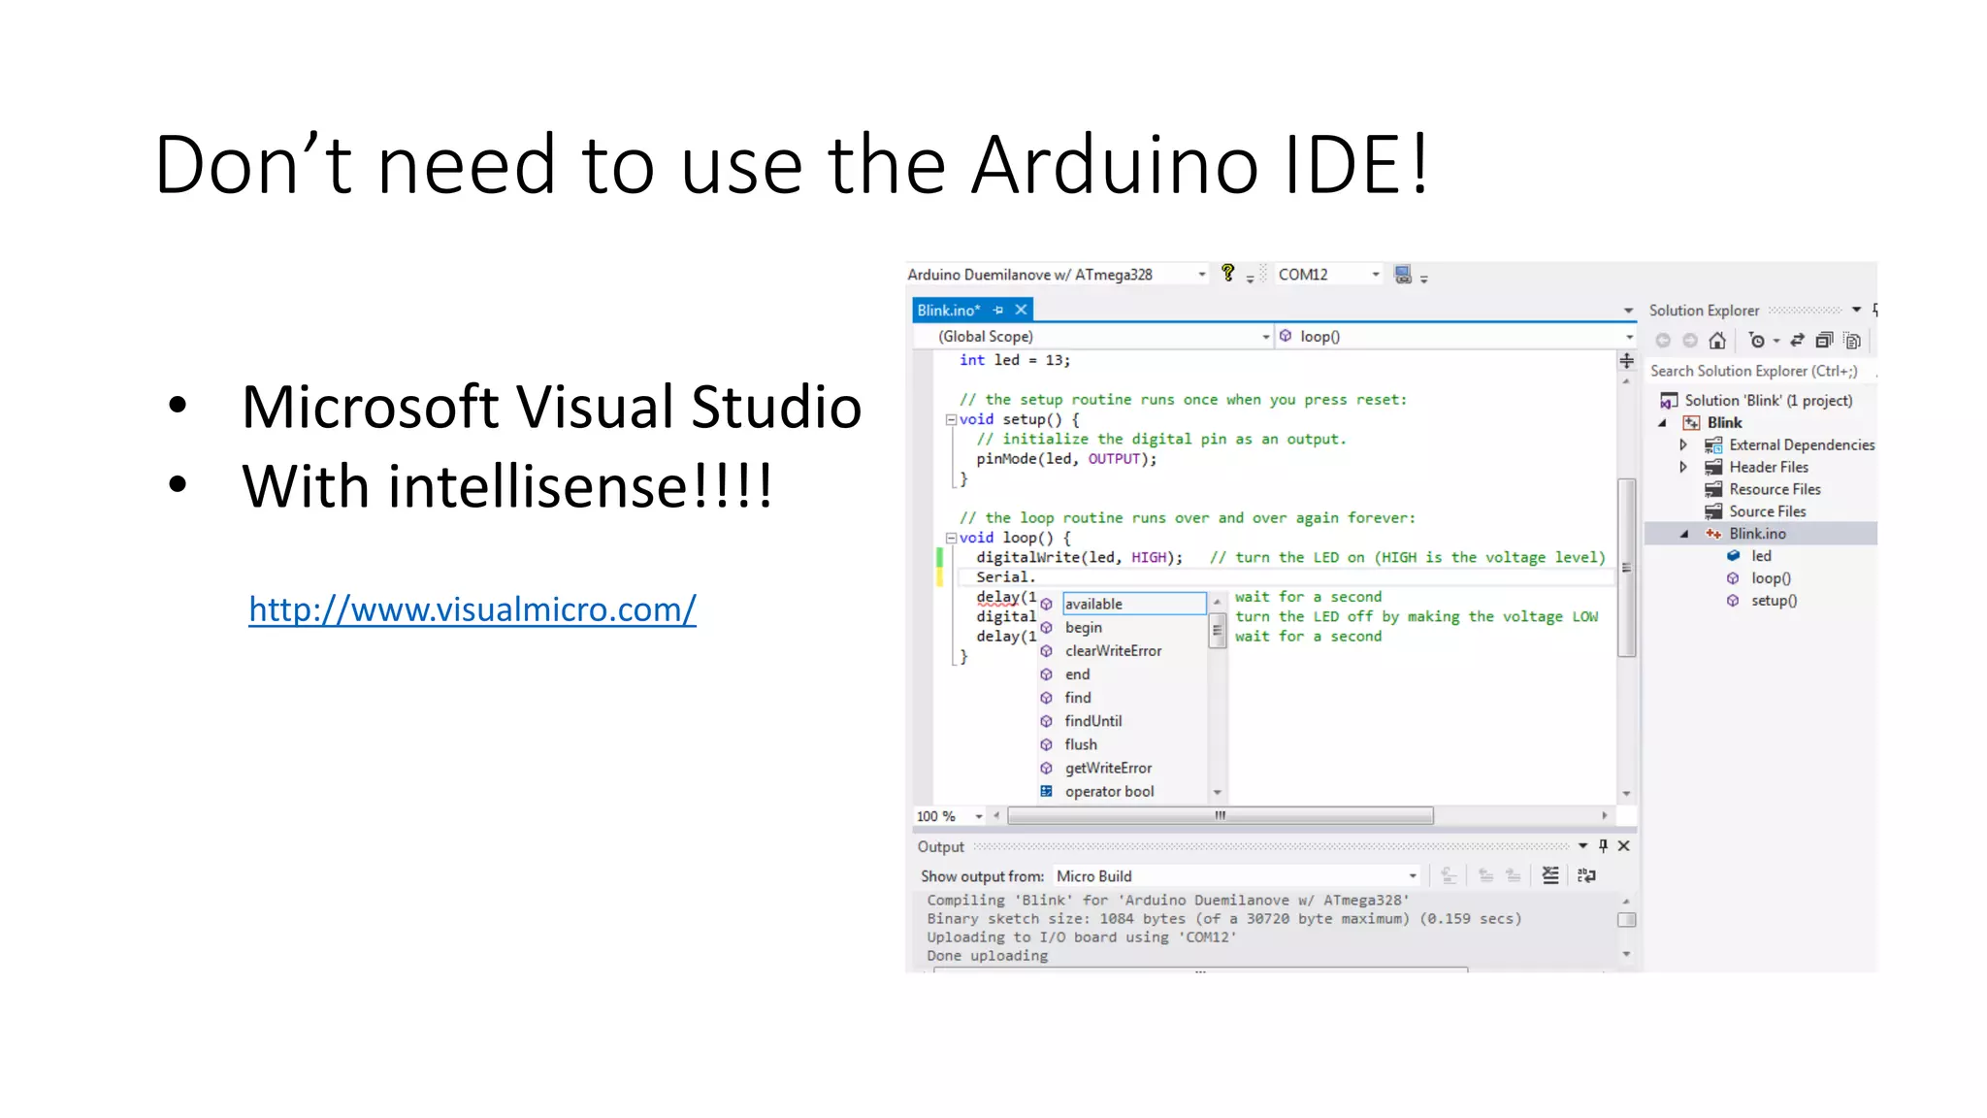
Task: Select Blink.ino in Solution Explorer
Action: click(1757, 535)
